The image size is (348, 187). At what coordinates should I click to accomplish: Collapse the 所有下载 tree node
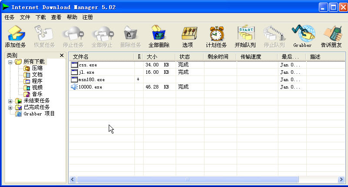[10, 62]
